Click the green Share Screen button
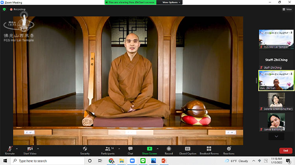 (149, 150)
